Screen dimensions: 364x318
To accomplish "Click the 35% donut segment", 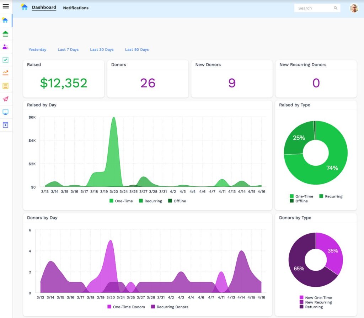I will click(x=332, y=251).
